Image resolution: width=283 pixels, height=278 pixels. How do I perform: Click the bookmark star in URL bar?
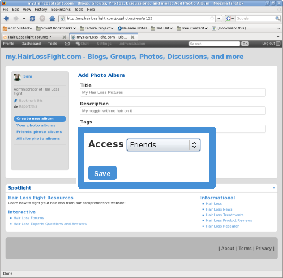click(212, 18)
